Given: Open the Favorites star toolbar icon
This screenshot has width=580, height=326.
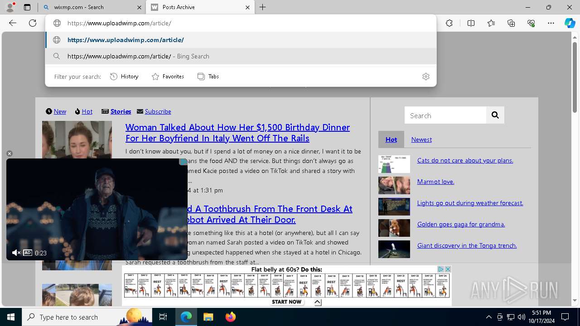Looking at the screenshot, I should pyautogui.click(x=491, y=23).
